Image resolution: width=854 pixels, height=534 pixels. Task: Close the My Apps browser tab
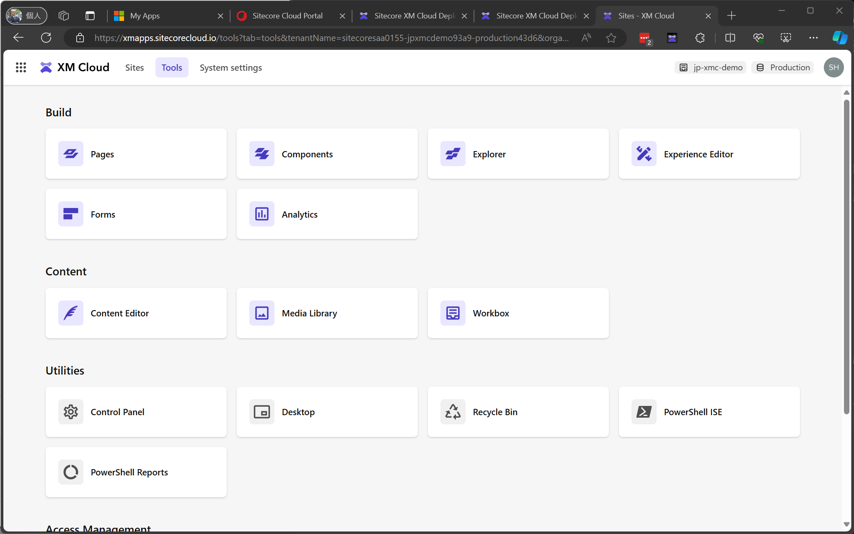pyautogui.click(x=220, y=16)
